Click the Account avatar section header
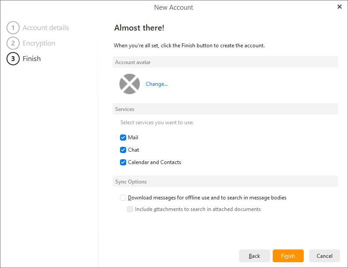 pyautogui.click(x=225, y=62)
